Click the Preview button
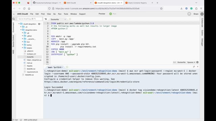216x121 pixels. point(102,14)
